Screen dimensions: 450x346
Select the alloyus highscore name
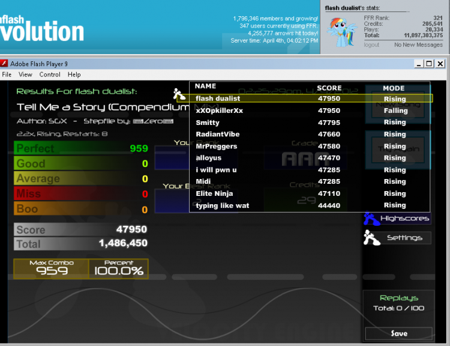click(208, 158)
